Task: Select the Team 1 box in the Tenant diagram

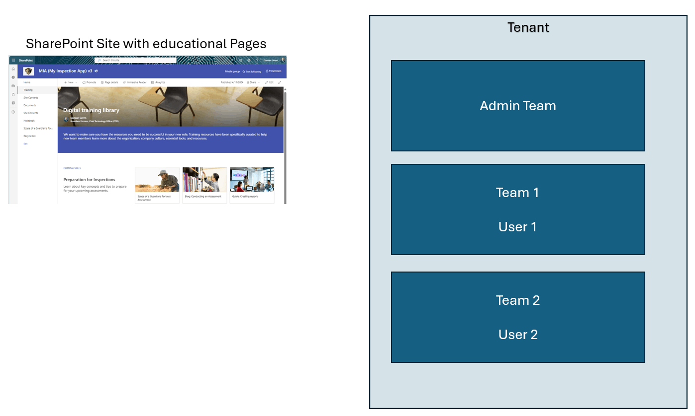Action: (x=518, y=209)
